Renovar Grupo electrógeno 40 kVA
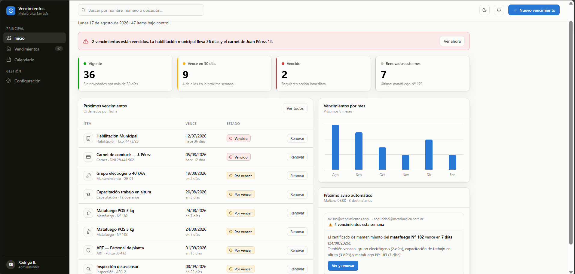 (297, 176)
